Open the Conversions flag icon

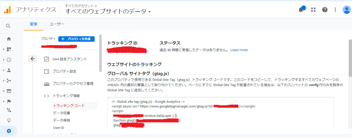click(x=9, y=101)
